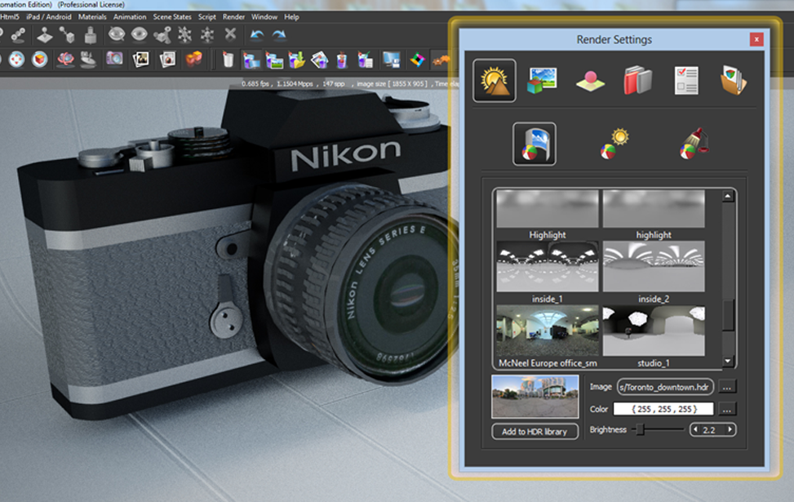
Task: Click the Color value field showing 255, 255, 255
Action: (x=663, y=409)
